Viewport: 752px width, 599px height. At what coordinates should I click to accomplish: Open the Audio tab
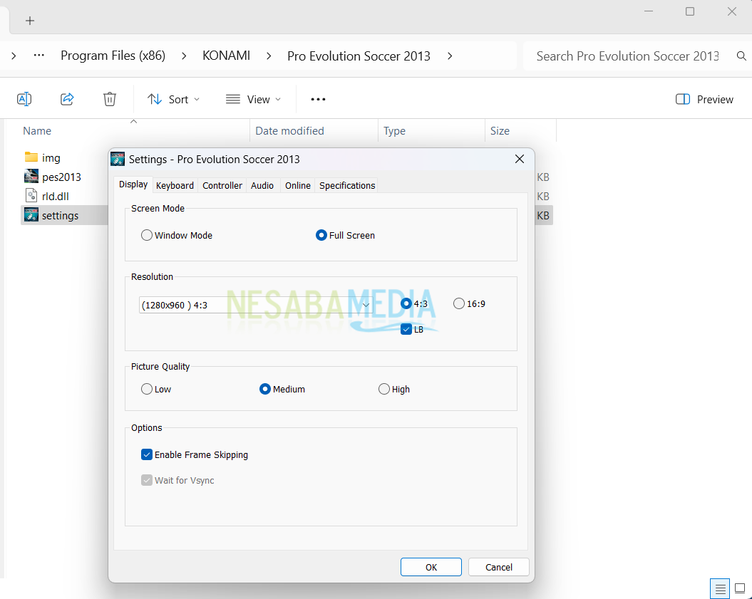pos(262,185)
